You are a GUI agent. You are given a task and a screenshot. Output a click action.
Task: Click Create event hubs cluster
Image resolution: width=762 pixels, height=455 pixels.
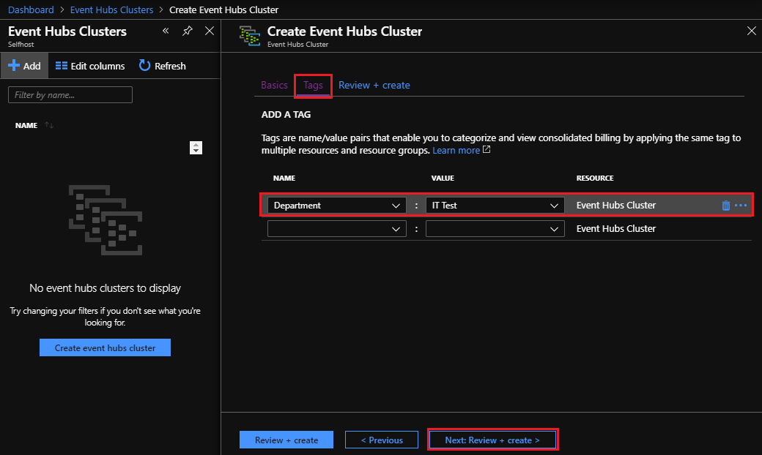104,347
